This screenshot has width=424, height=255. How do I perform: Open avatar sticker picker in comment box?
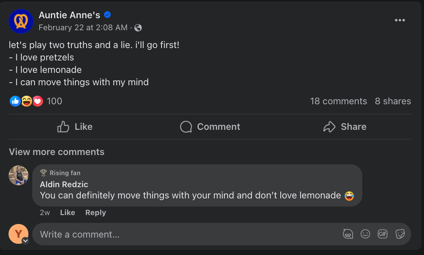[348, 234]
